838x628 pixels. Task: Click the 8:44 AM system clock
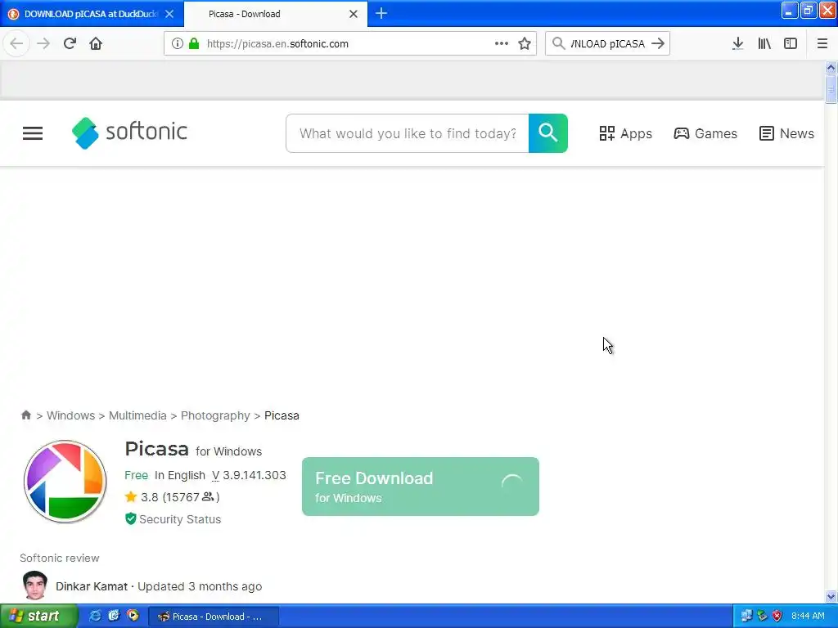[x=808, y=617]
